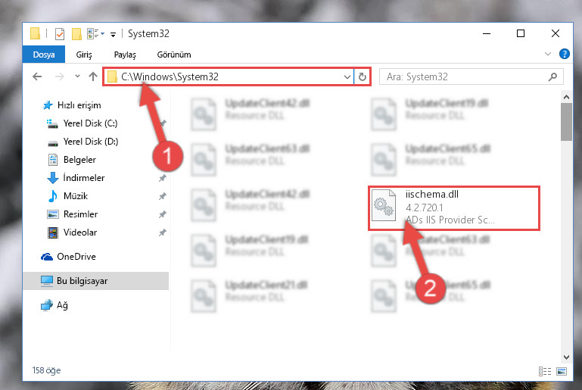Screen dimensions: 582x390
Task: Open the help question mark icon
Action: click(564, 55)
